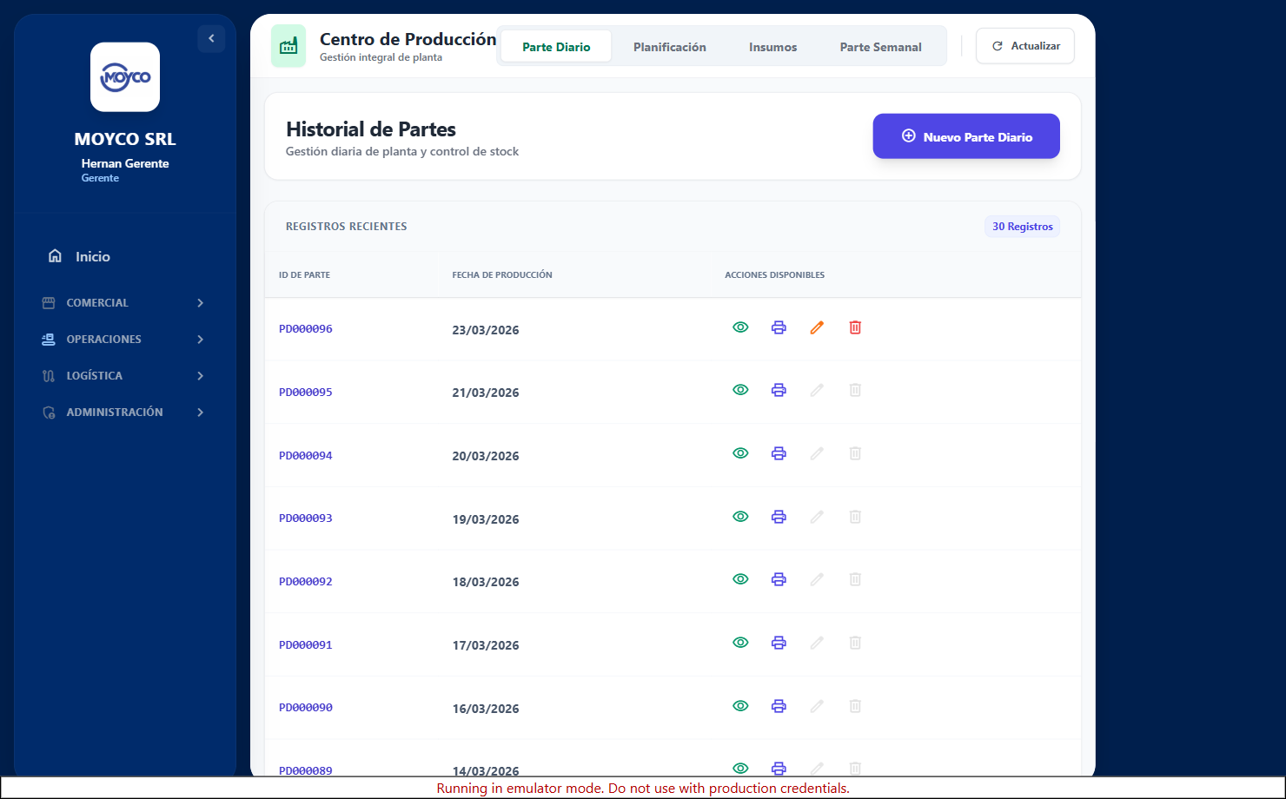1286x799 pixels.
Task: Print part PD000092
Action: click(x=779, y=579)
